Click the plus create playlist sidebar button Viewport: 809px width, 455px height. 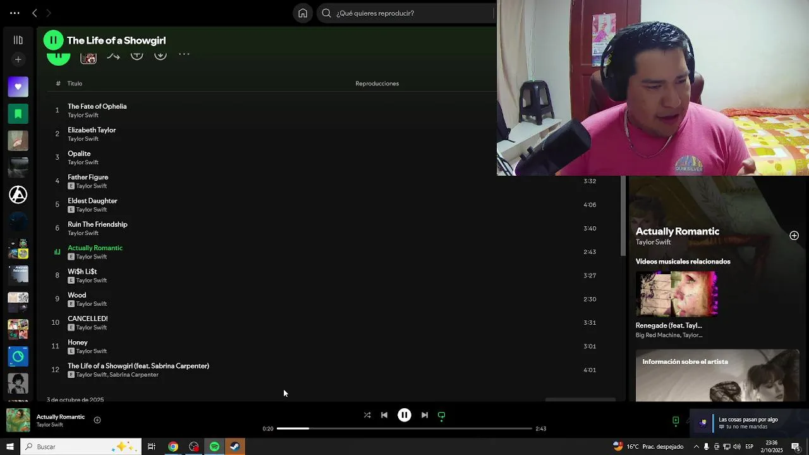(18, 59)
